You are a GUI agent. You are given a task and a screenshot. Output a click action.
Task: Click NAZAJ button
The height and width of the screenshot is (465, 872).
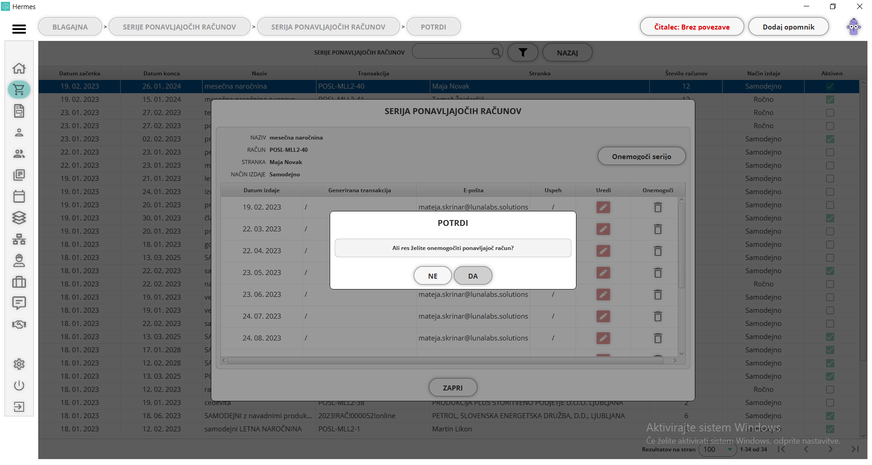pyautogui.click(x=567, y=53)
